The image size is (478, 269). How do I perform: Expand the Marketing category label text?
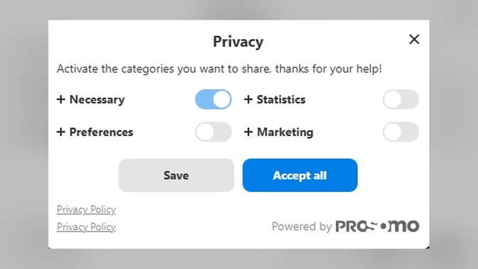pyautogui.click(x=285, y=132)
